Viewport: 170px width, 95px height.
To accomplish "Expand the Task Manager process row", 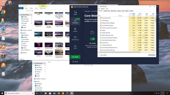I will pos(99,21).
